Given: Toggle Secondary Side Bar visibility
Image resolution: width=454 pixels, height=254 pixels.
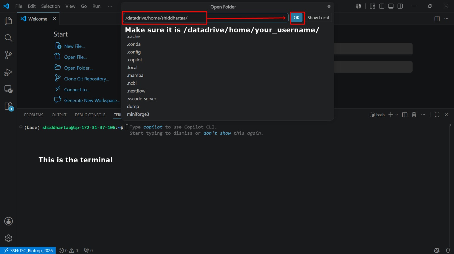Looking at the screenshot, I should 400,6.
